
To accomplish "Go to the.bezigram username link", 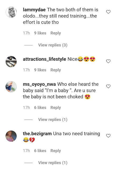I will (37, 134).
